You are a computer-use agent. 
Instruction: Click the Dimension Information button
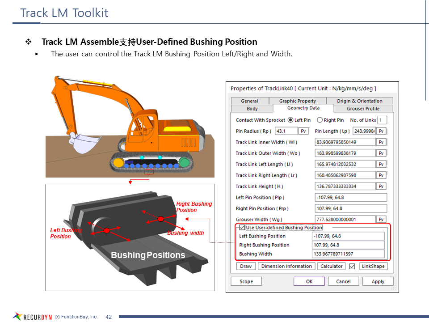[286, 267]
